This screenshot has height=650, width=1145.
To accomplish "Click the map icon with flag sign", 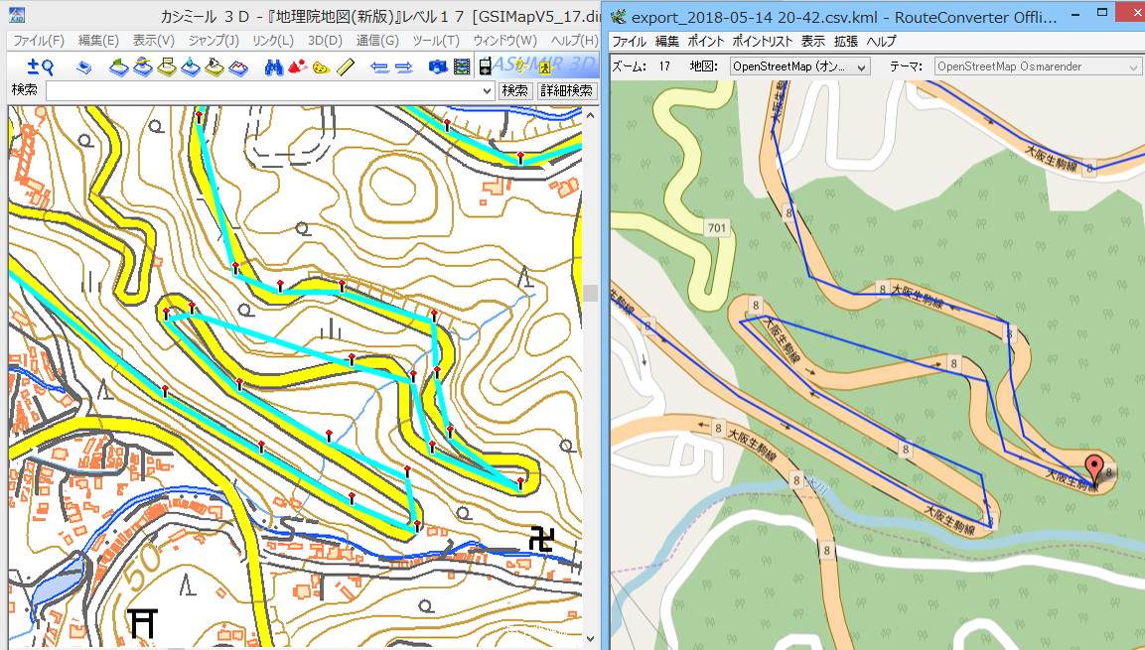I will [167, 67].
